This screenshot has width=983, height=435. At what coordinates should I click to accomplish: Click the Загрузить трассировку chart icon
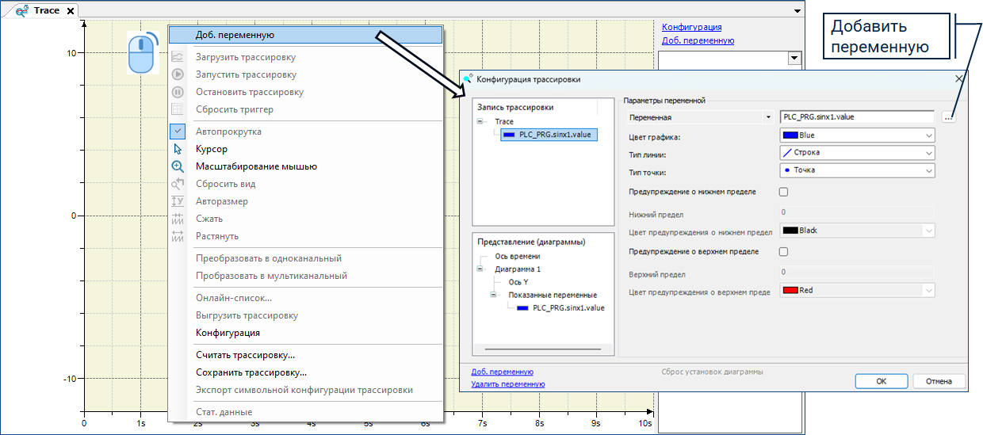pos(178,57)
